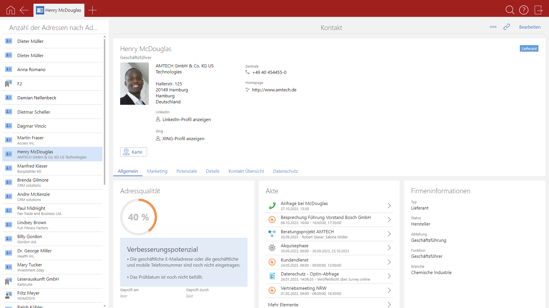Open the three-dots more options menu
Image resolution: width=549 pixels, height=308 pixels.
pyautogui.click(x=493, y=27)
